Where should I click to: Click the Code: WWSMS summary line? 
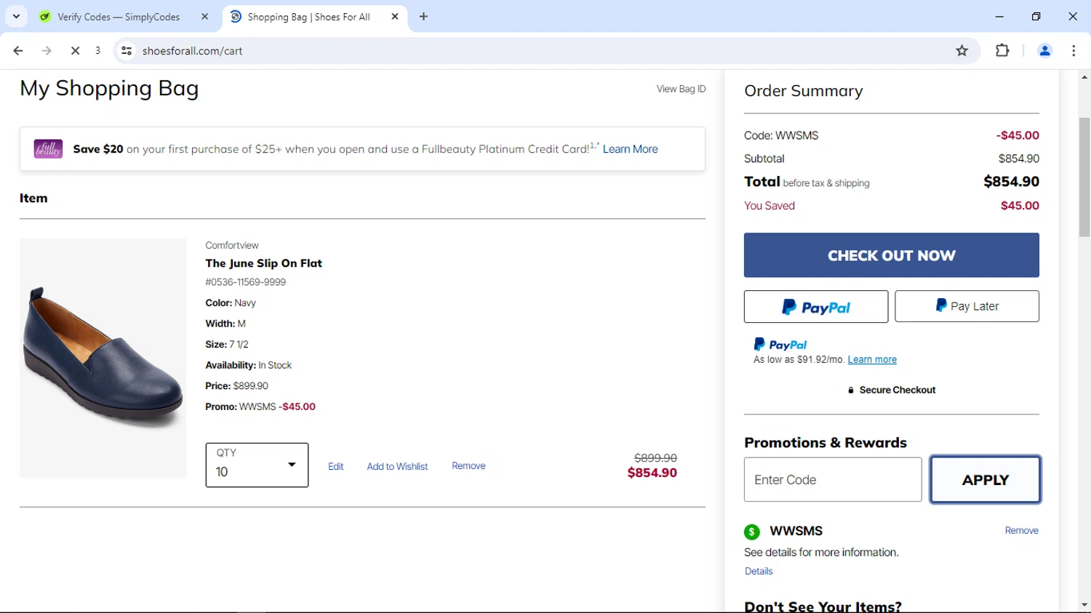(x=781, y=135)
